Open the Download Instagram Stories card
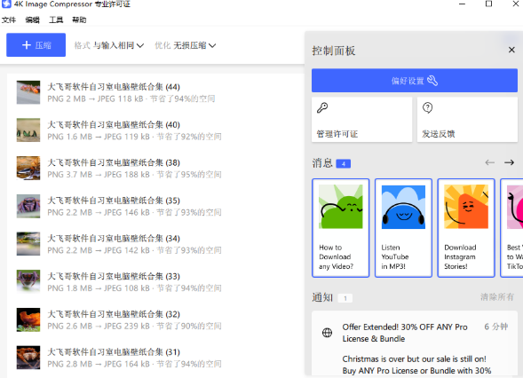 tap(466, 228)
